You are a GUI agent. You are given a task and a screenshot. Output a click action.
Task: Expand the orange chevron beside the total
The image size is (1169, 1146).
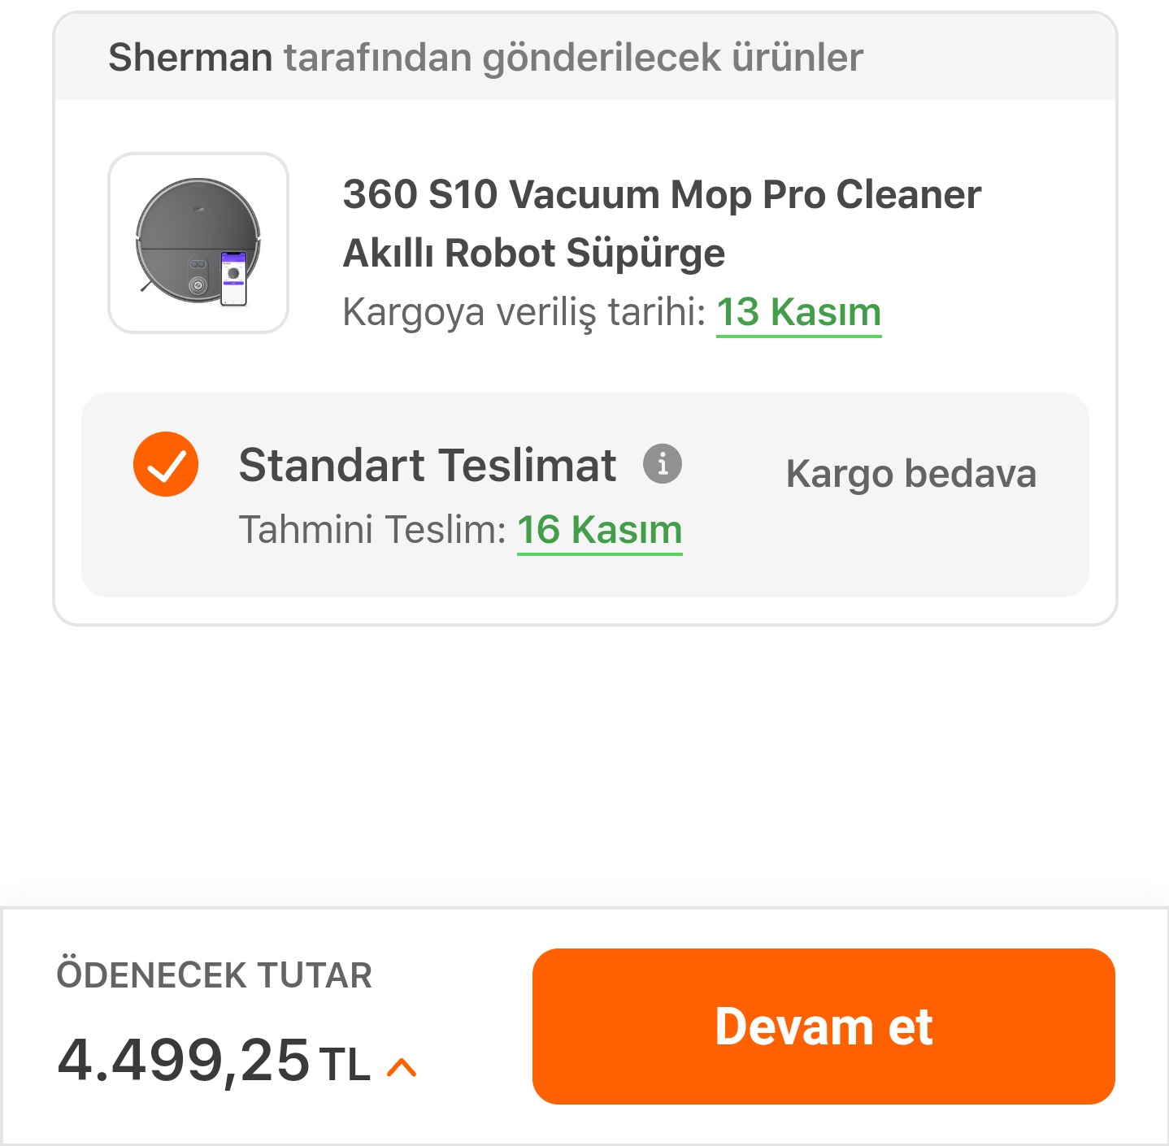click(x=402, y=1067)
